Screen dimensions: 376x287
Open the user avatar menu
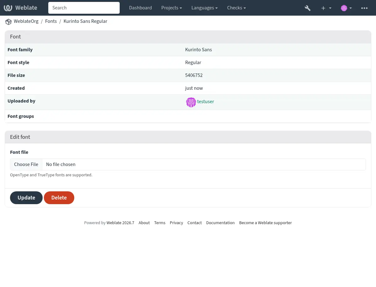point(346,8)
